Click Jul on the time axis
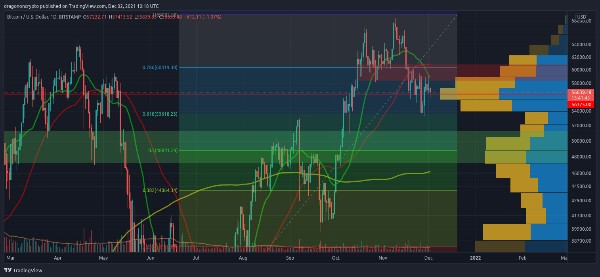Screen dimensions: 600x277 coord(196,258)
